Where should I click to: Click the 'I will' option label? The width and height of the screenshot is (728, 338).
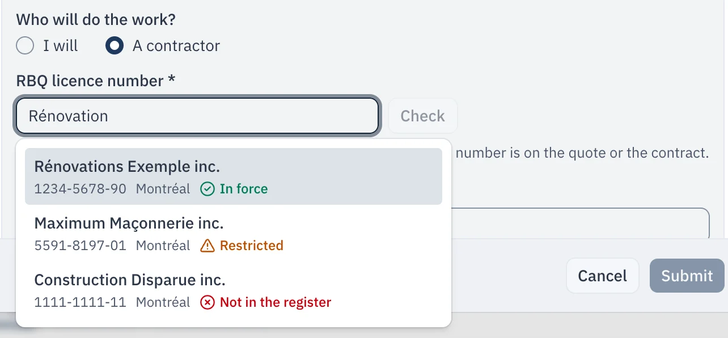click(61, 45)
